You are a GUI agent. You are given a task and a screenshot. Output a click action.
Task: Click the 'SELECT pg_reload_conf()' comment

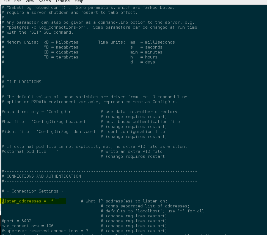[39, 7]
